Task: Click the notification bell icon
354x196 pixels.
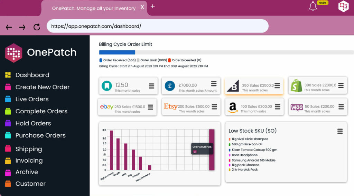Action: click(313, 7)
